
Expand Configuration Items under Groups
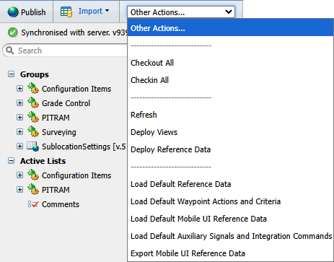pos(19,88)
